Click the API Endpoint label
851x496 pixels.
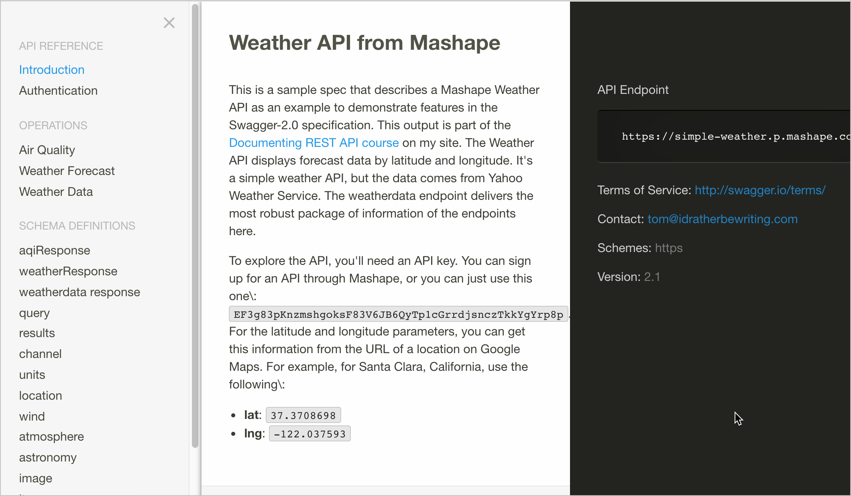[x=633, y=90]
